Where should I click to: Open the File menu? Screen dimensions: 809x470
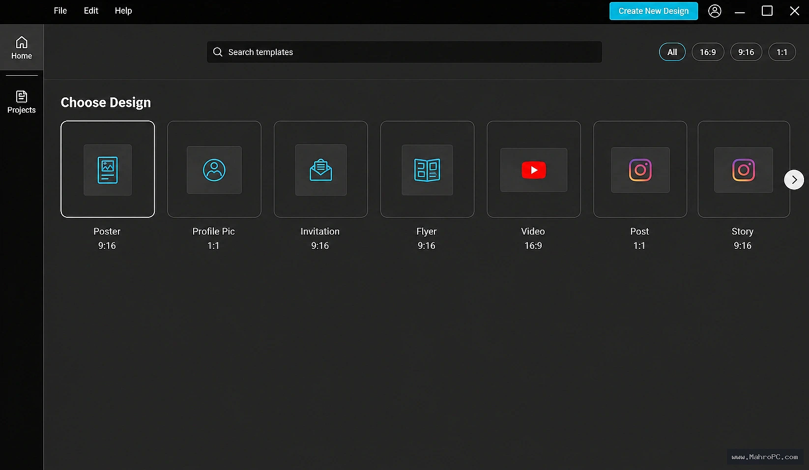click(60, 11)
